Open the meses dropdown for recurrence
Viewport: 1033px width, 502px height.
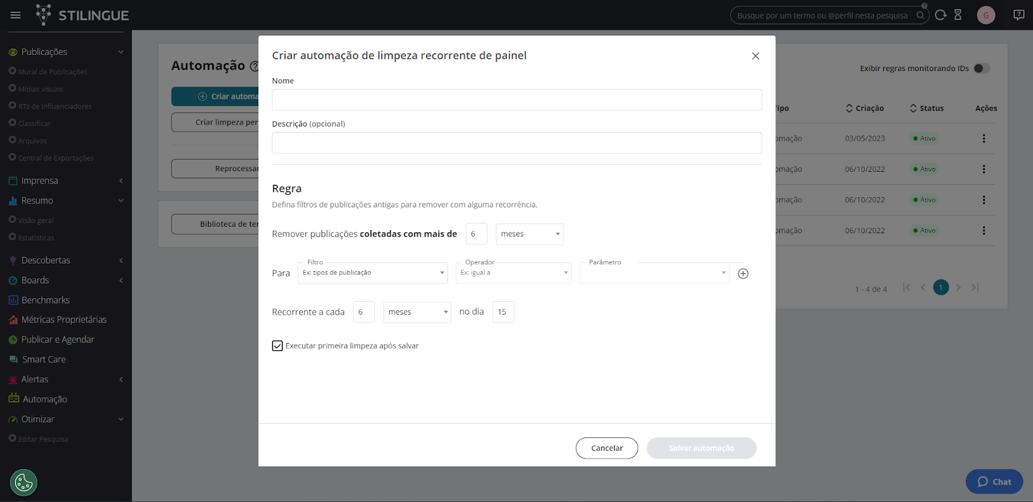pyautogui.click(x=417, y=312)
